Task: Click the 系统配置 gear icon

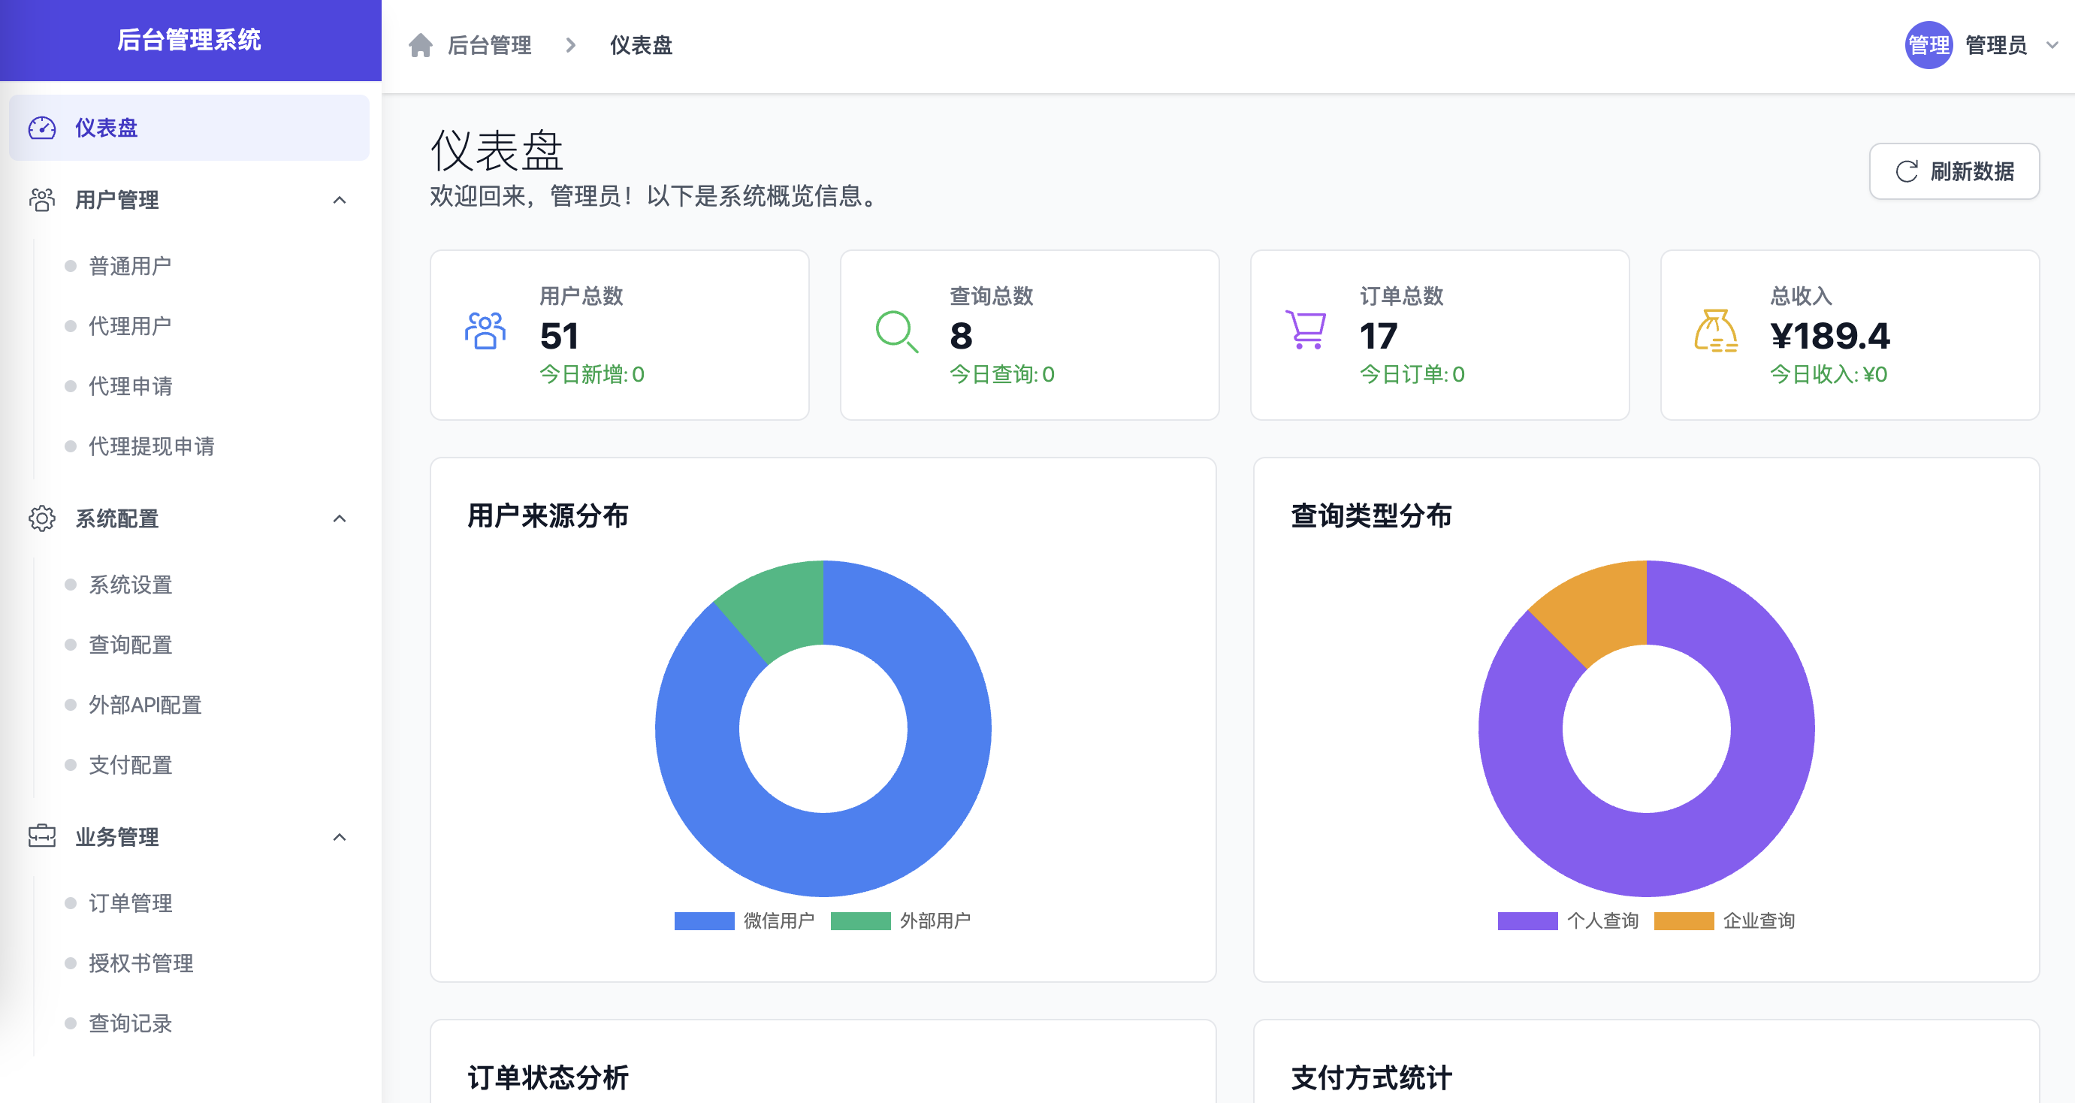Action: coord(42,518)
